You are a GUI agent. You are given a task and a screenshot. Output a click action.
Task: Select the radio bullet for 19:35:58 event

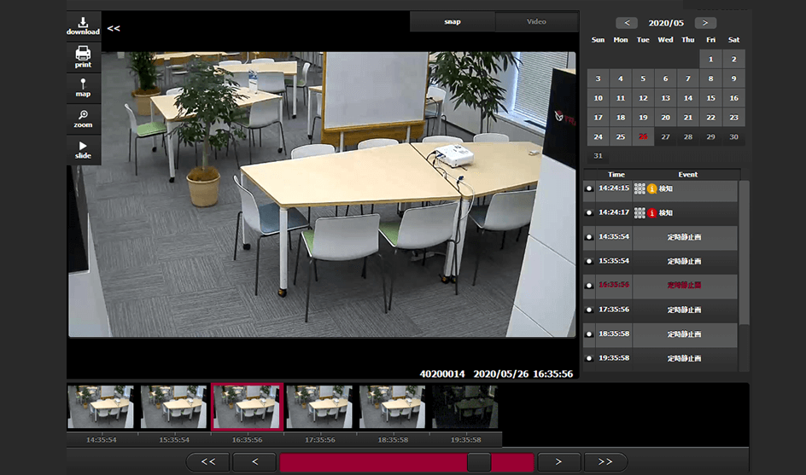(x=589, y=358)
